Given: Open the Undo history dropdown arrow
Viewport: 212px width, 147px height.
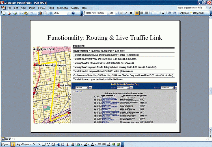Looking at the screenshot, I should [35, 13].
